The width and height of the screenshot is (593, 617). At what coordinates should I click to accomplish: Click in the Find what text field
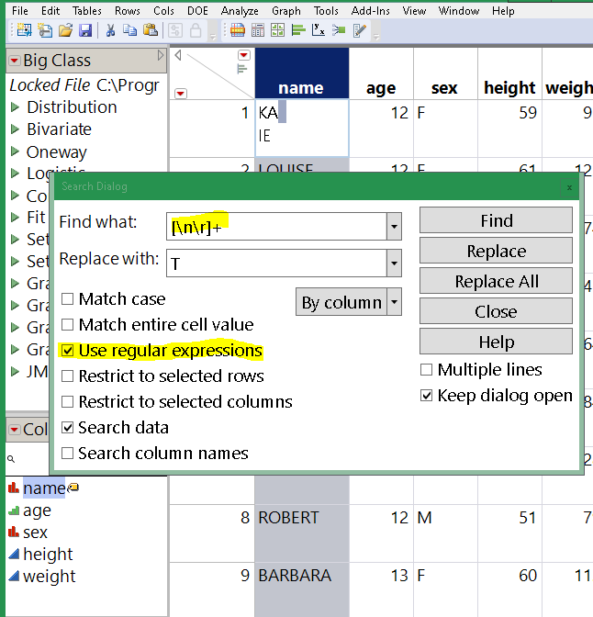(x=276, y=226)
